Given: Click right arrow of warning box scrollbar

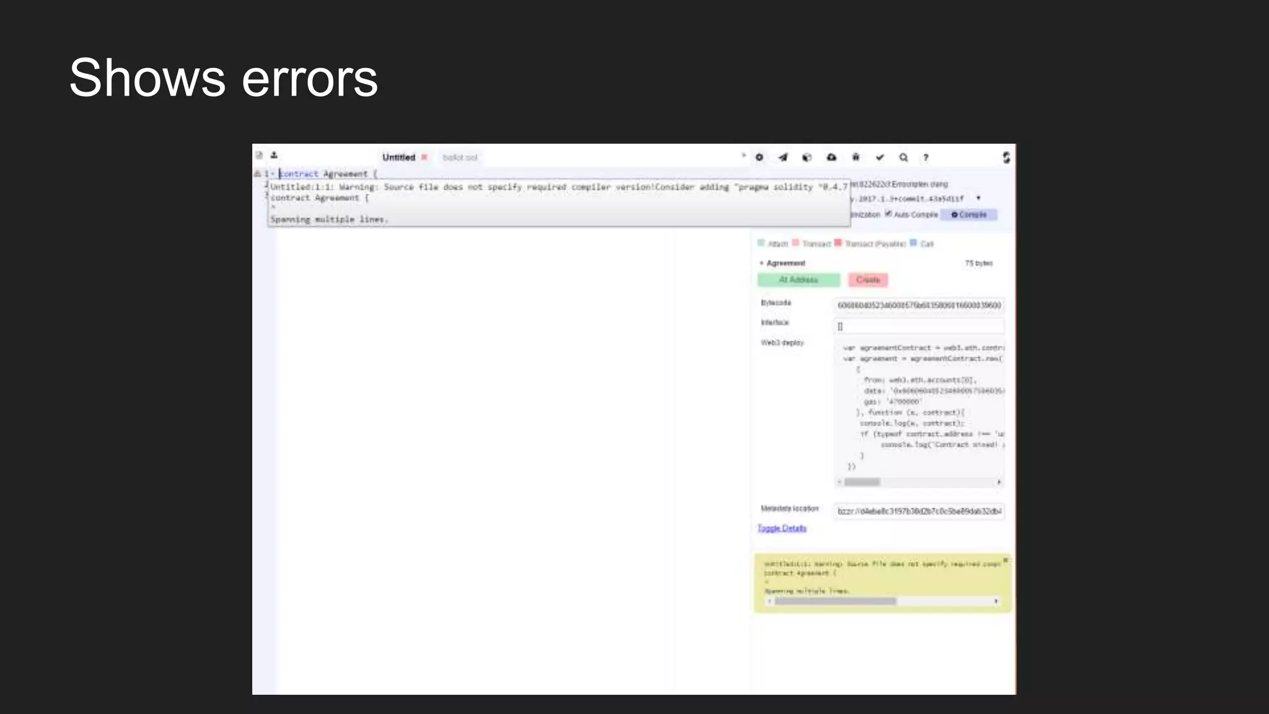Looking at the screenshot, I should pyautogui.click(x=996, y=601).
